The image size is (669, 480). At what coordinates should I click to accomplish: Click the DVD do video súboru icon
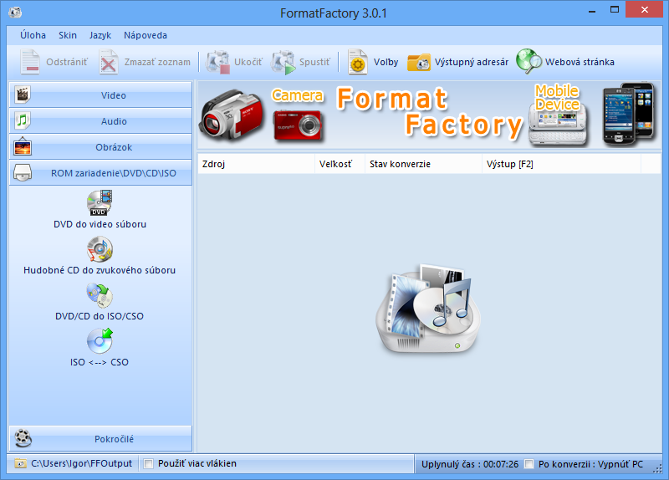pos(100,202)
